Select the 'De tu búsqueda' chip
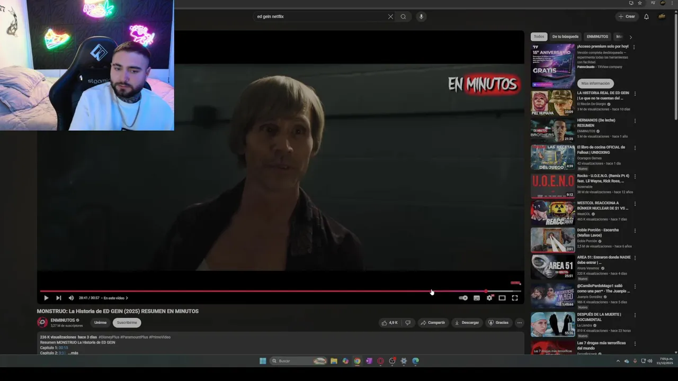Viewport: 678px width, 381px height. 565,37
